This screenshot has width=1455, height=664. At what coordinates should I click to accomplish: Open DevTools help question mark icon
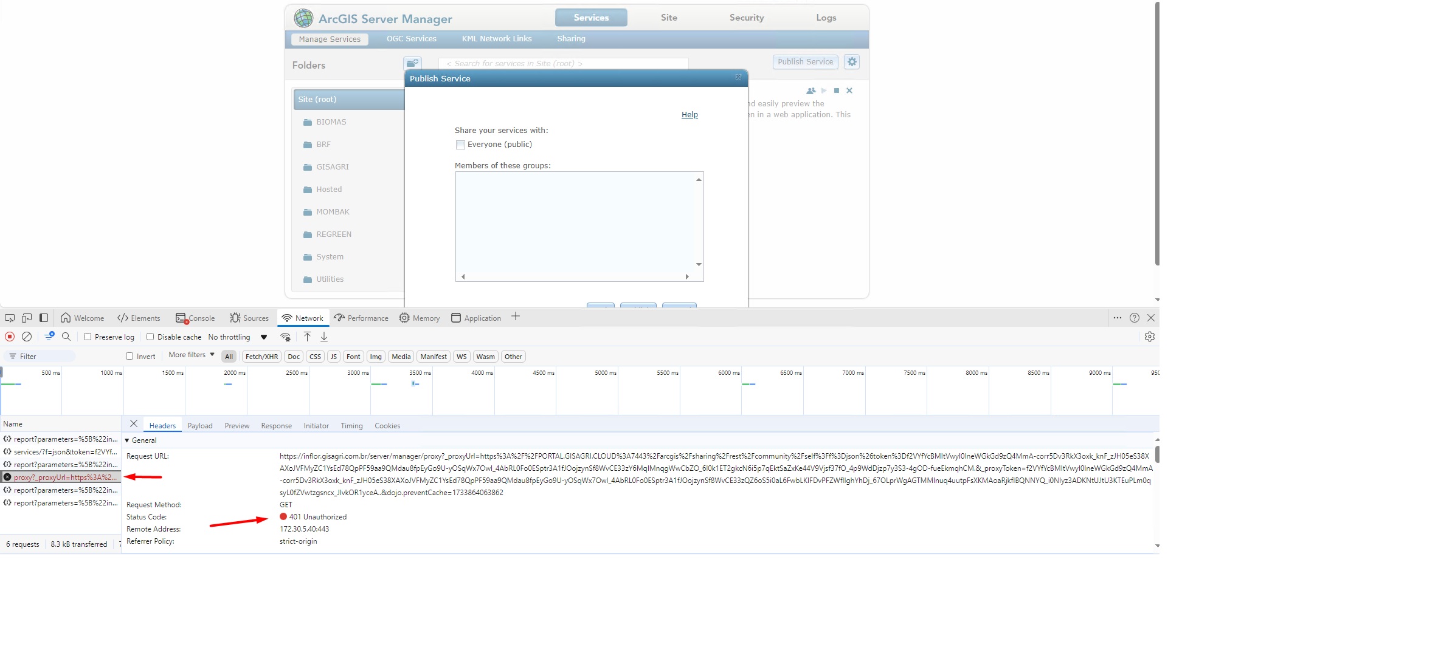point(1135,318)
